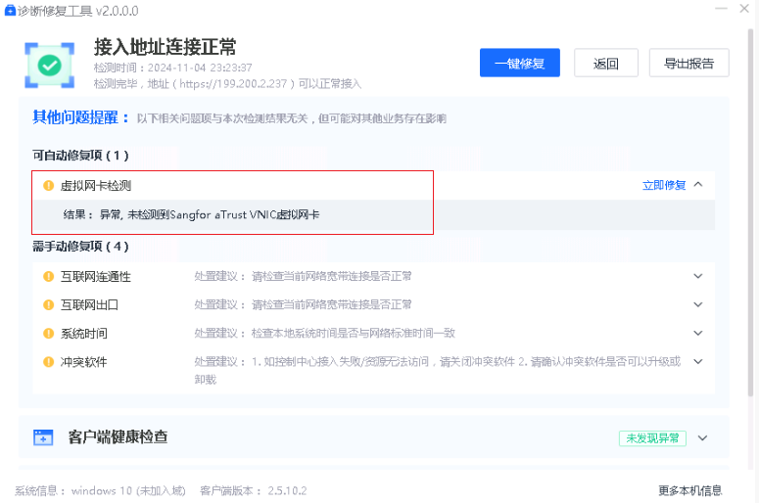Expand the 系统时间 item details
This screenshot has height=503, width=759.
[698, 333]
